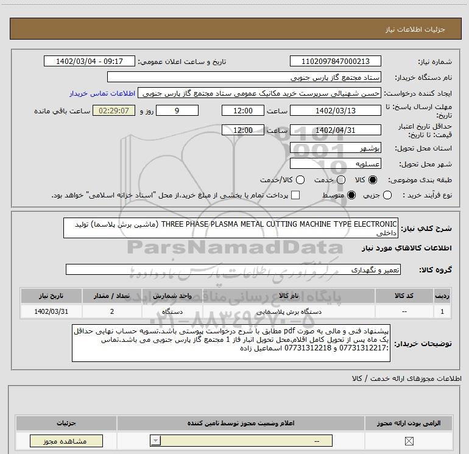Viewport: 469px width, 454px height.
Task: Click the item name cell دستگاه برش پلاسمایی
Action: pos(289,311)
